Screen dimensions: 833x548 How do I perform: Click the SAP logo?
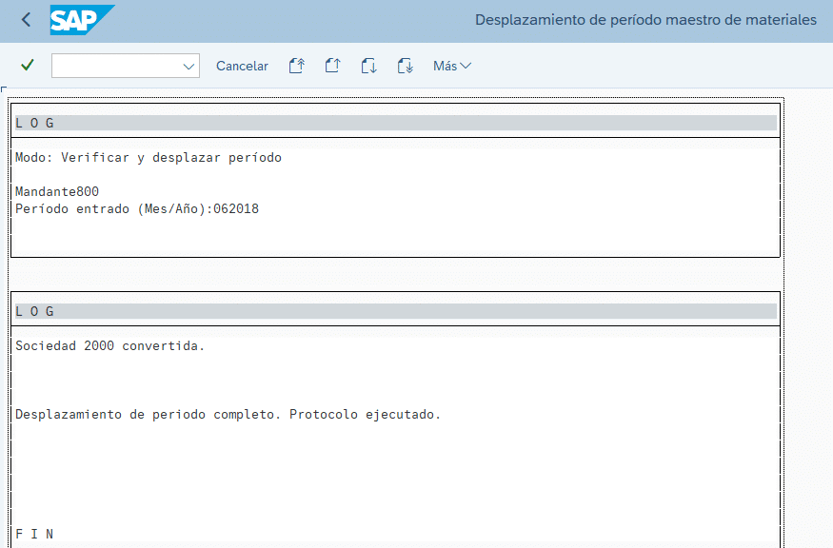[x=80, y=20]
